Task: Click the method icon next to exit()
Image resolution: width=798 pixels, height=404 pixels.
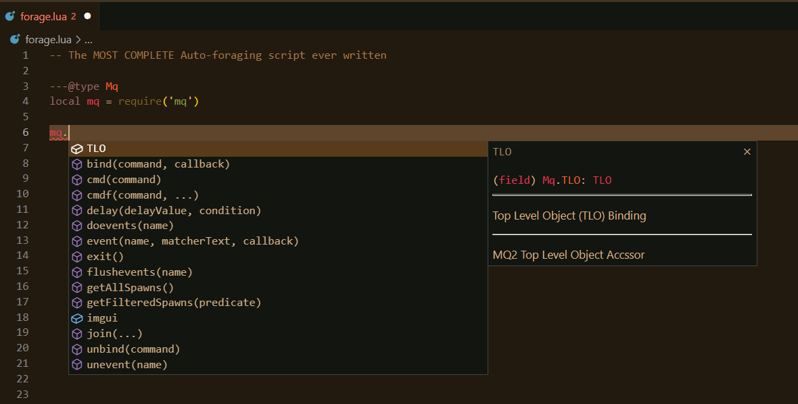Action: (76, 256)
